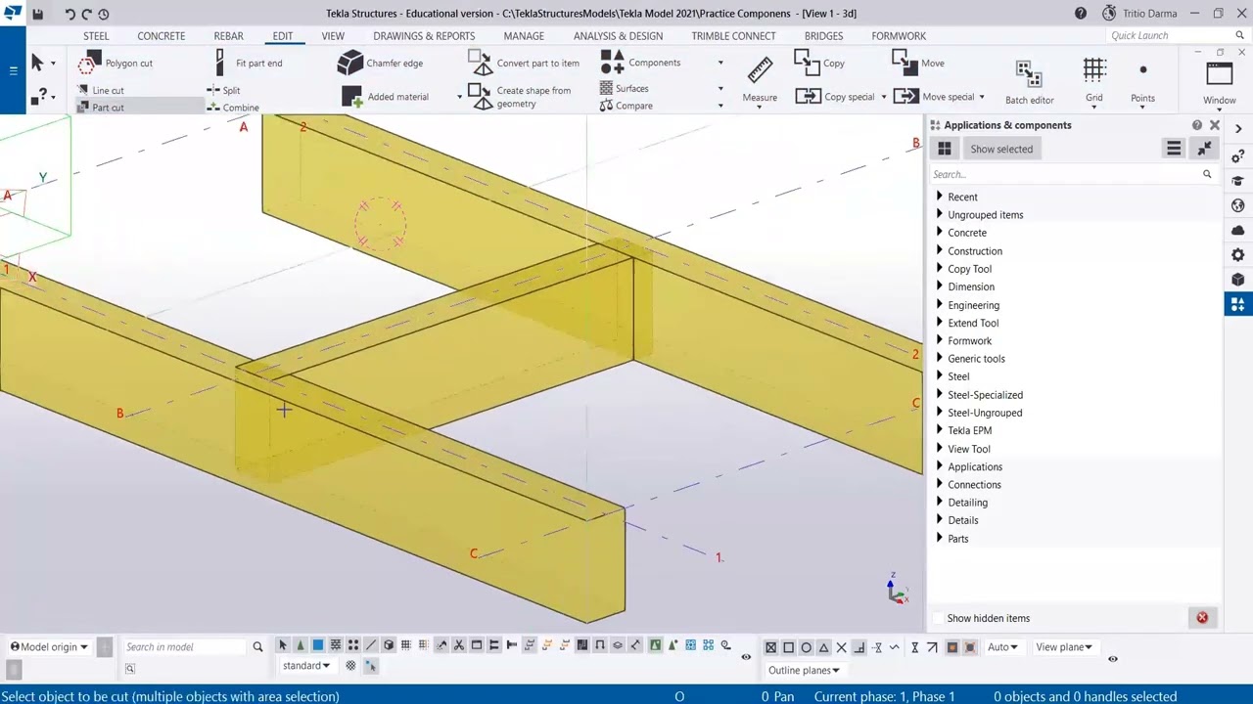Select the Chamfer edge tool

tap(380, 63)
